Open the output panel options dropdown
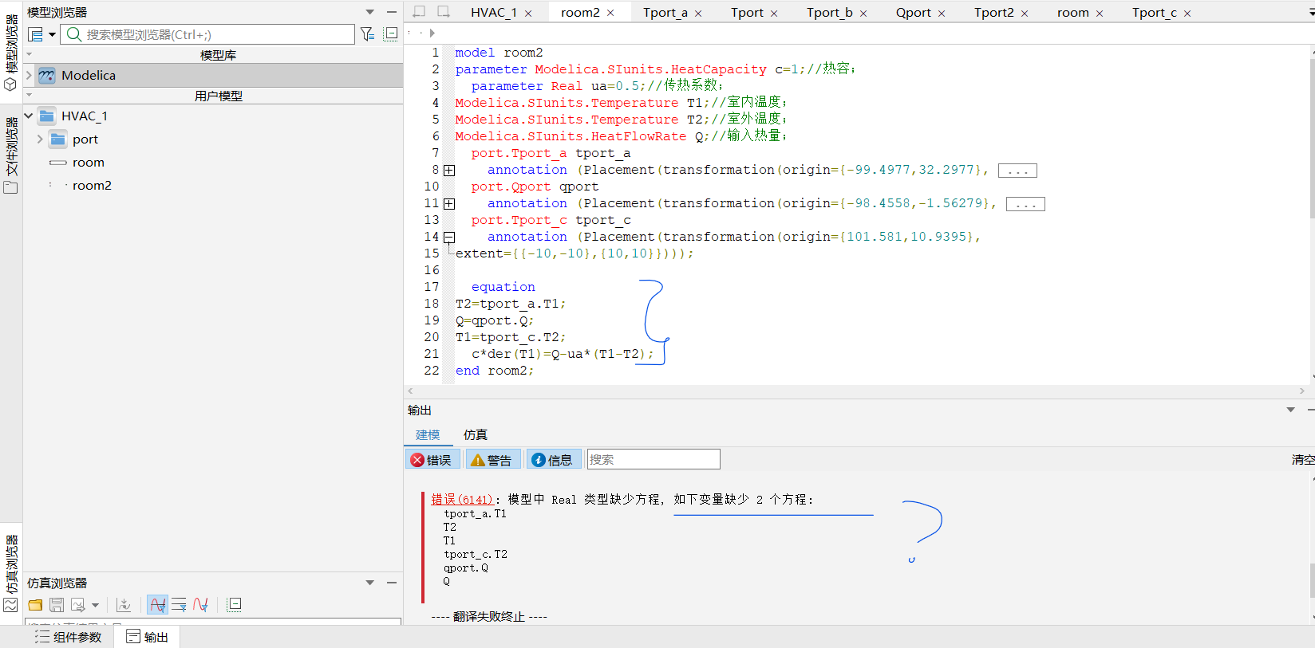Screen dimensions: 1315x648 tap(1290, 410)
